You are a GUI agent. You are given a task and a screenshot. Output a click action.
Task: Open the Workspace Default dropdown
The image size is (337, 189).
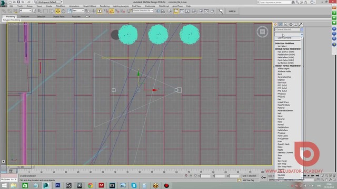(x=49, y=2)
